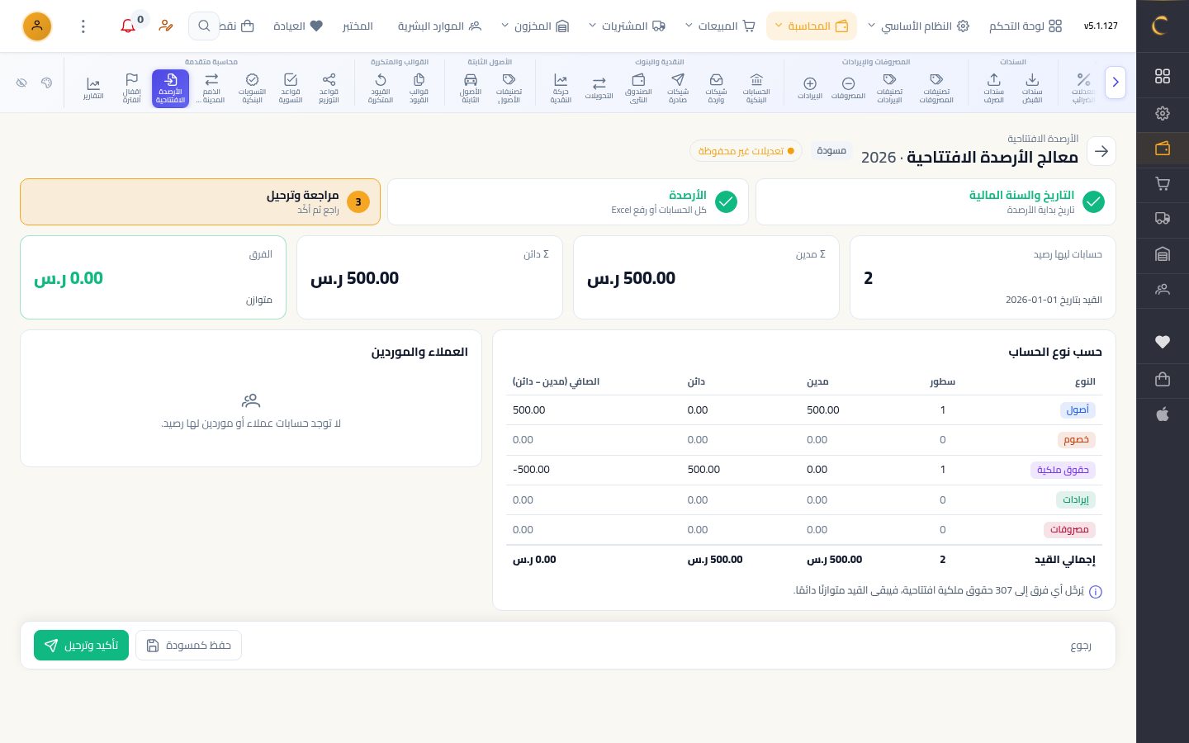Expand the Inventory (المخزون) dropdown menu

(x=535, y=26)
